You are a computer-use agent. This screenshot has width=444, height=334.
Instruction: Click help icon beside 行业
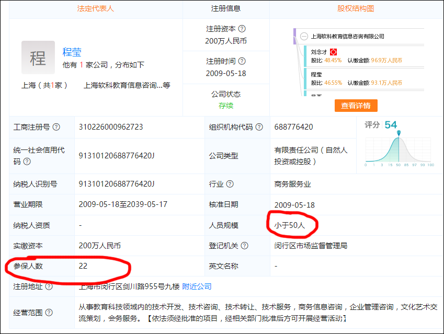pyautogui.click(x=230, y=184)
